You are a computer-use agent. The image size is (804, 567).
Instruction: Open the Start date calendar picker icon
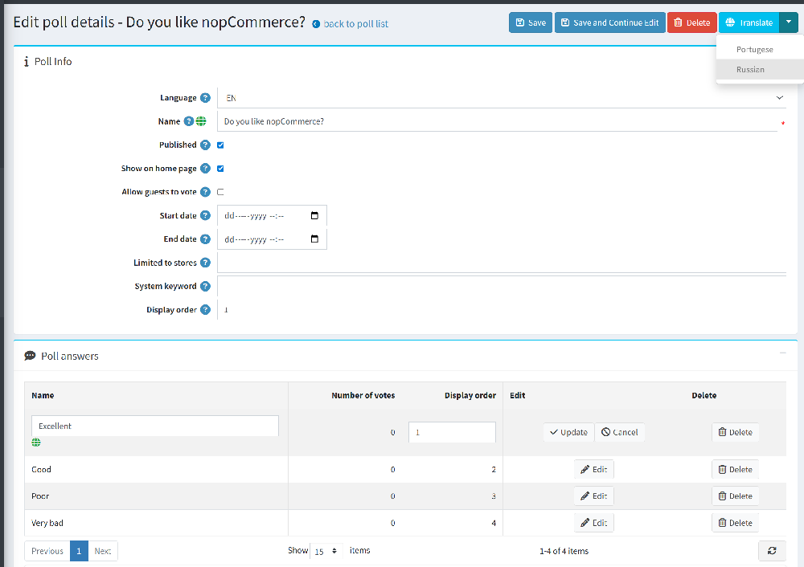pos(314,215)
